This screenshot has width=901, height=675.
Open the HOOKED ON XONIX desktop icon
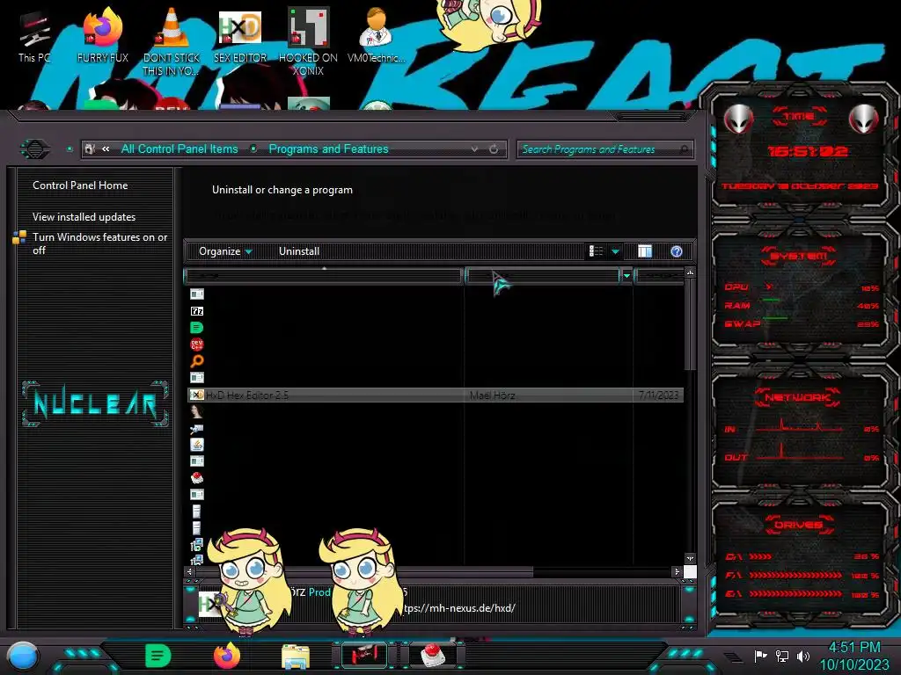[308, 41]
